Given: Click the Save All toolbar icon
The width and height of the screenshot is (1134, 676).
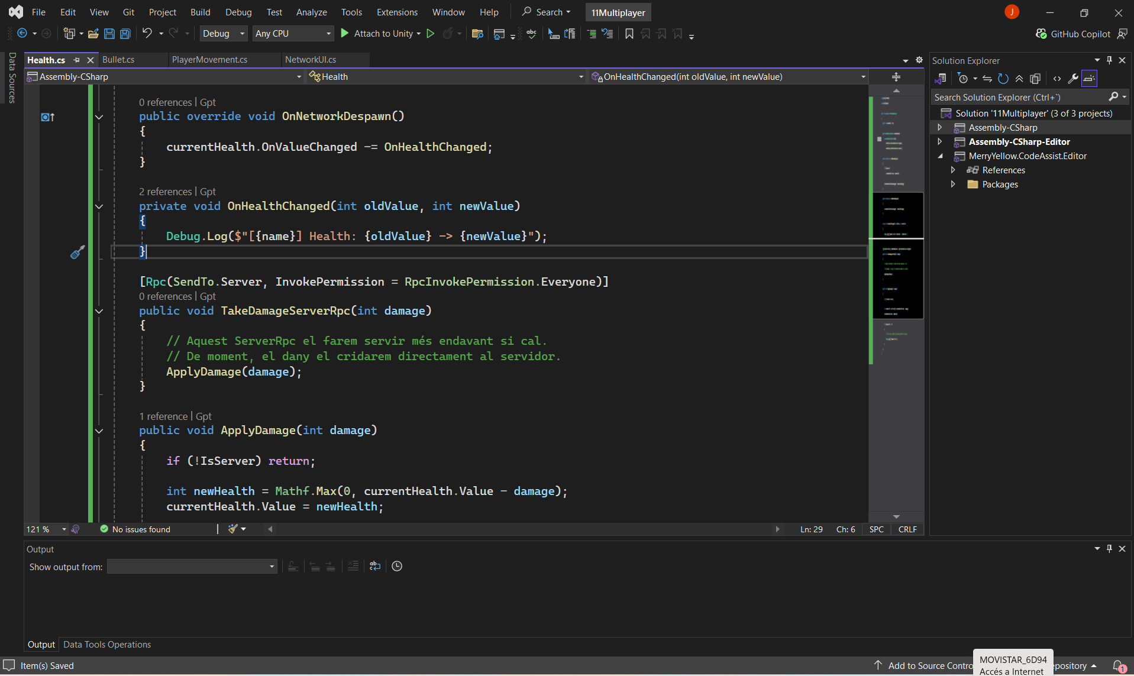Looking at the screenshot, I should [125, 34].
